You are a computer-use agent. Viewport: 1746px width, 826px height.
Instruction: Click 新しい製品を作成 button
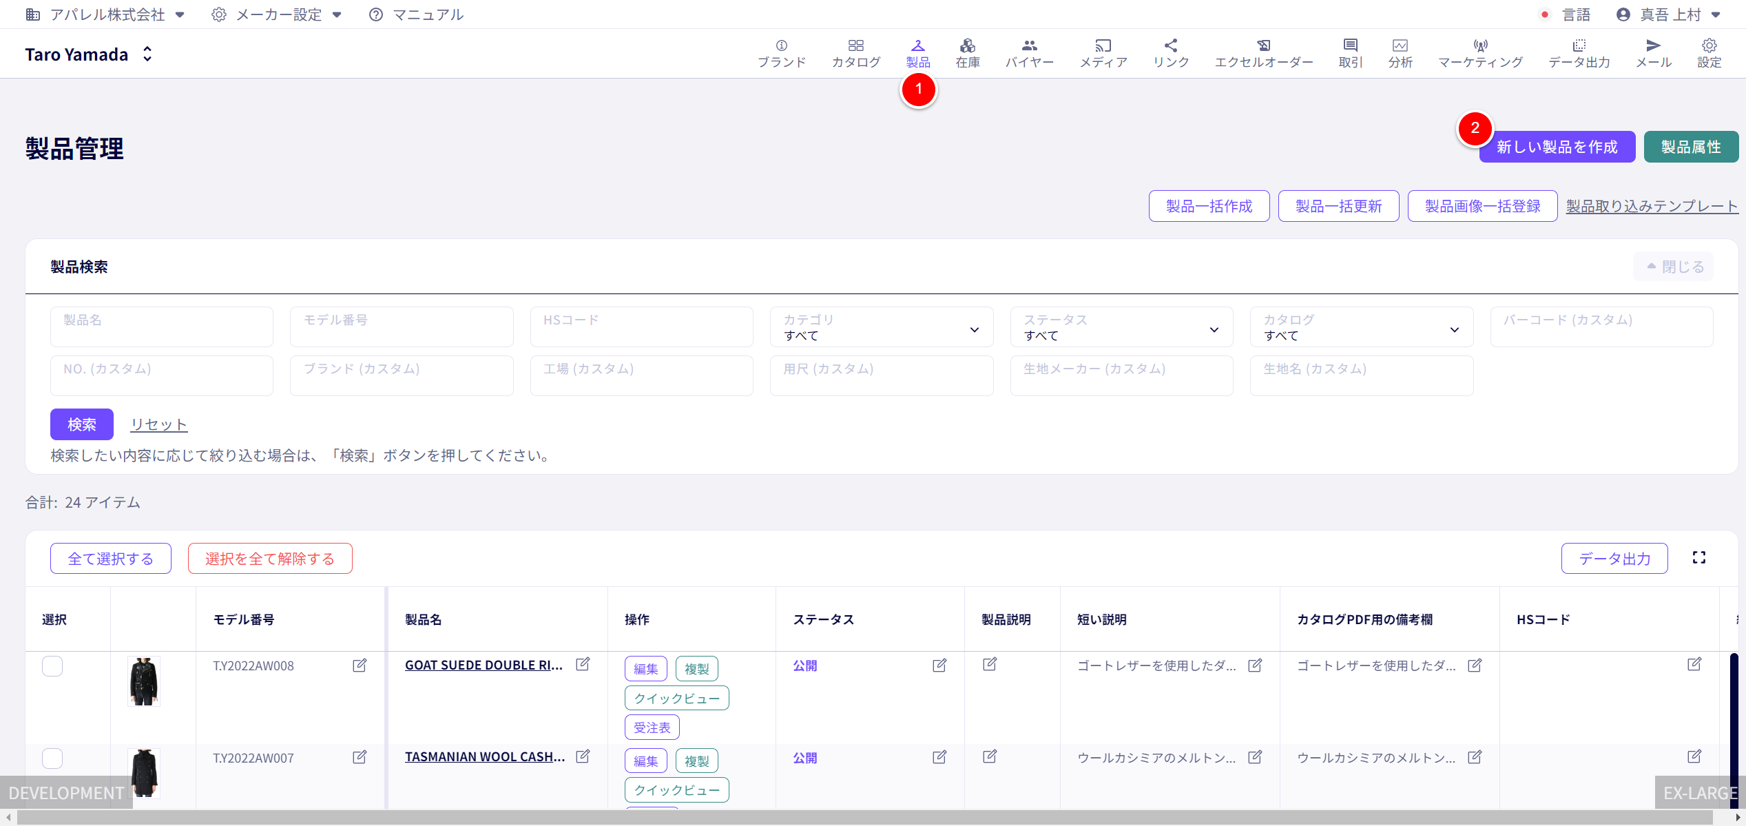point(1557,147)
